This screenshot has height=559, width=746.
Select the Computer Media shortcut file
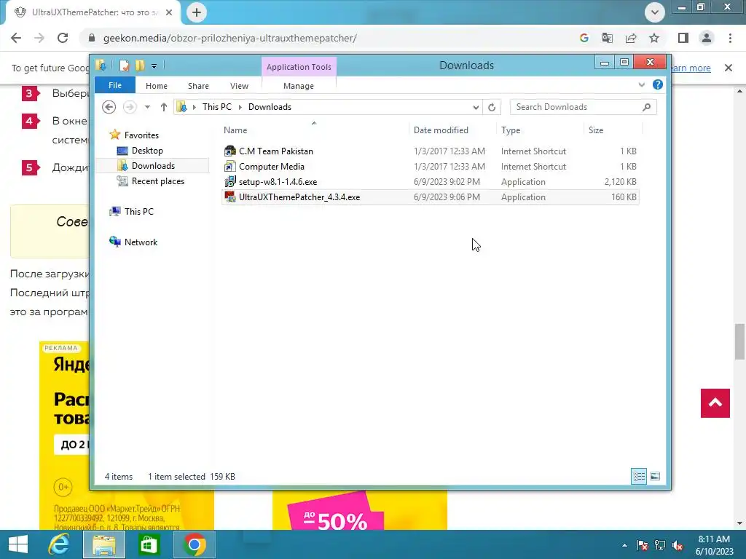coord(430,167)
